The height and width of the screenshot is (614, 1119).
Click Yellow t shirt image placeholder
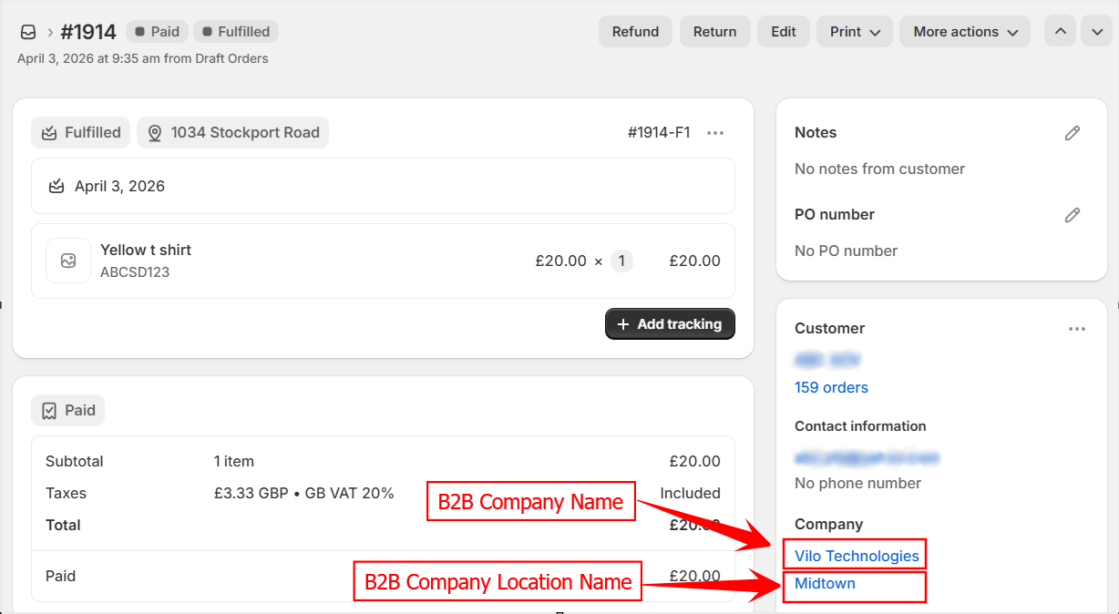(68, 261)
